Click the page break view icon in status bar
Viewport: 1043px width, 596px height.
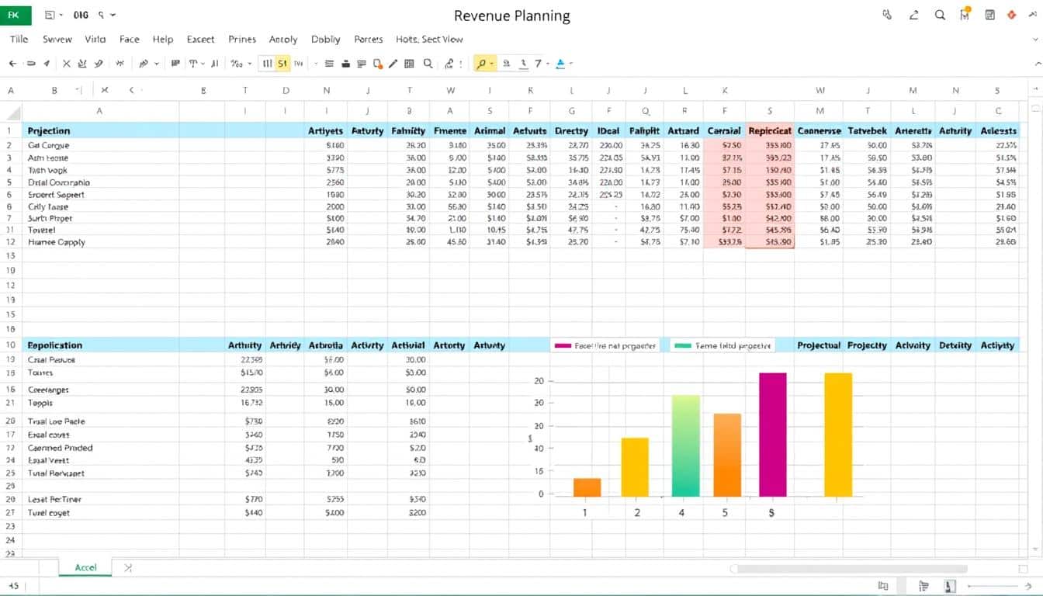point(950,586)
